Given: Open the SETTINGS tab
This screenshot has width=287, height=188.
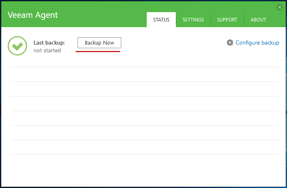Looking at the screenshot, I should click(x=193, y=19).
